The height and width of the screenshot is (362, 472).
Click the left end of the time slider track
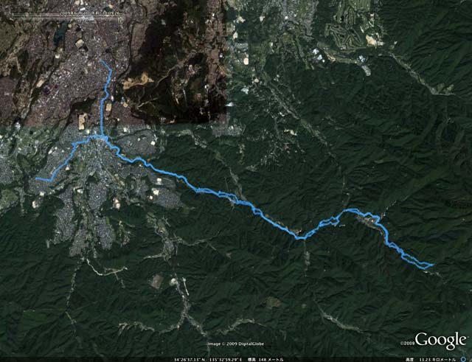point(14,16)
